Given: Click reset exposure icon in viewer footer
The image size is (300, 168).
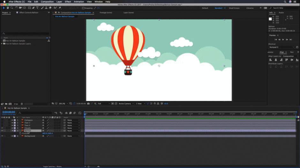Looking at the screenshot, I should [162, 103].
